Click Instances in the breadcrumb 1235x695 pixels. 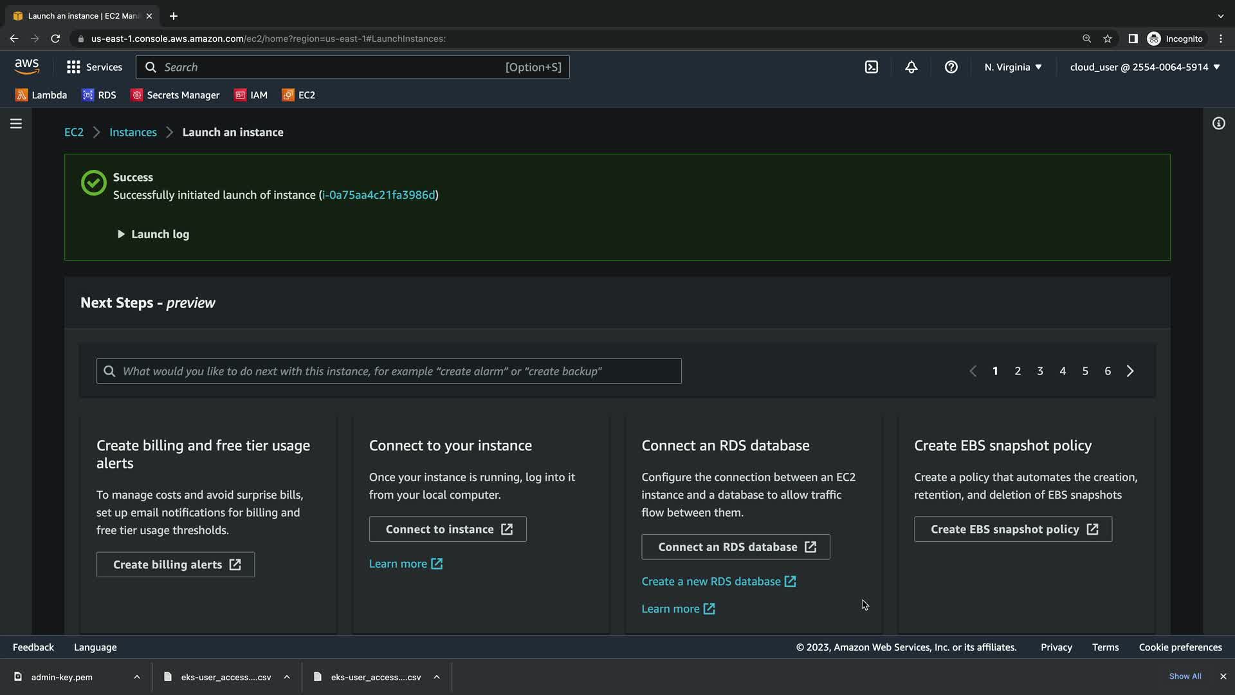[x=133, y=132]
